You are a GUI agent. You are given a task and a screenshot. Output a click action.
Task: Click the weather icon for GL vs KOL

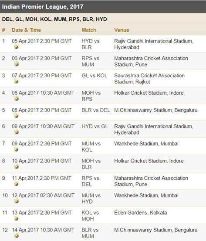pos(16,81)
